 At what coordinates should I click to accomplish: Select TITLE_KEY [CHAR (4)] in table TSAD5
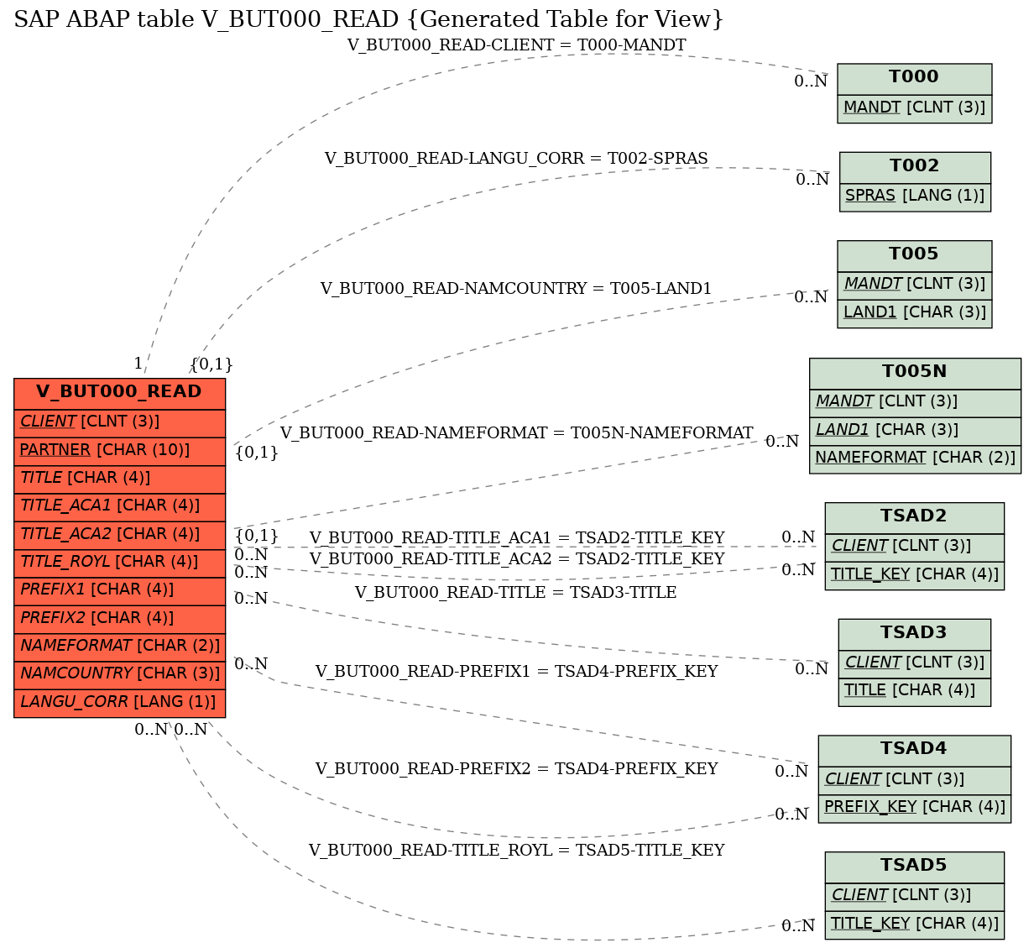pos(915,924)
